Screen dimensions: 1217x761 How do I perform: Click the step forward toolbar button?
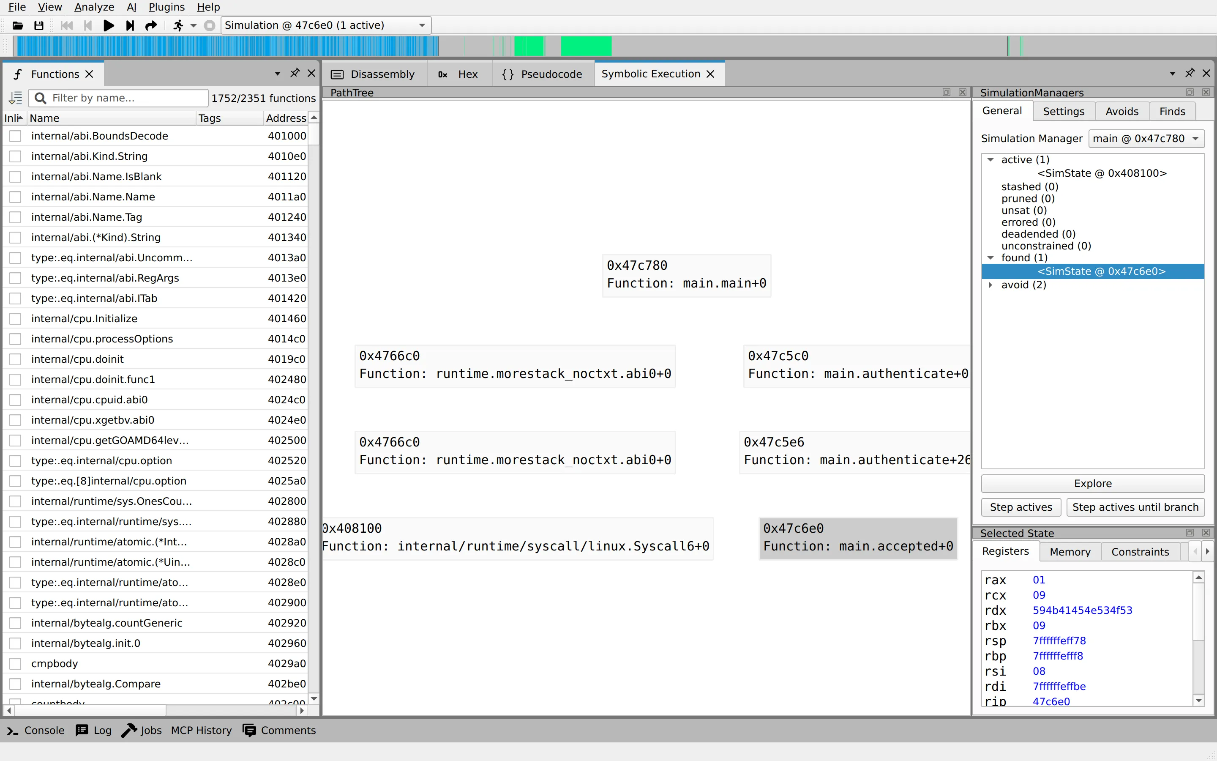click(130, 25)
